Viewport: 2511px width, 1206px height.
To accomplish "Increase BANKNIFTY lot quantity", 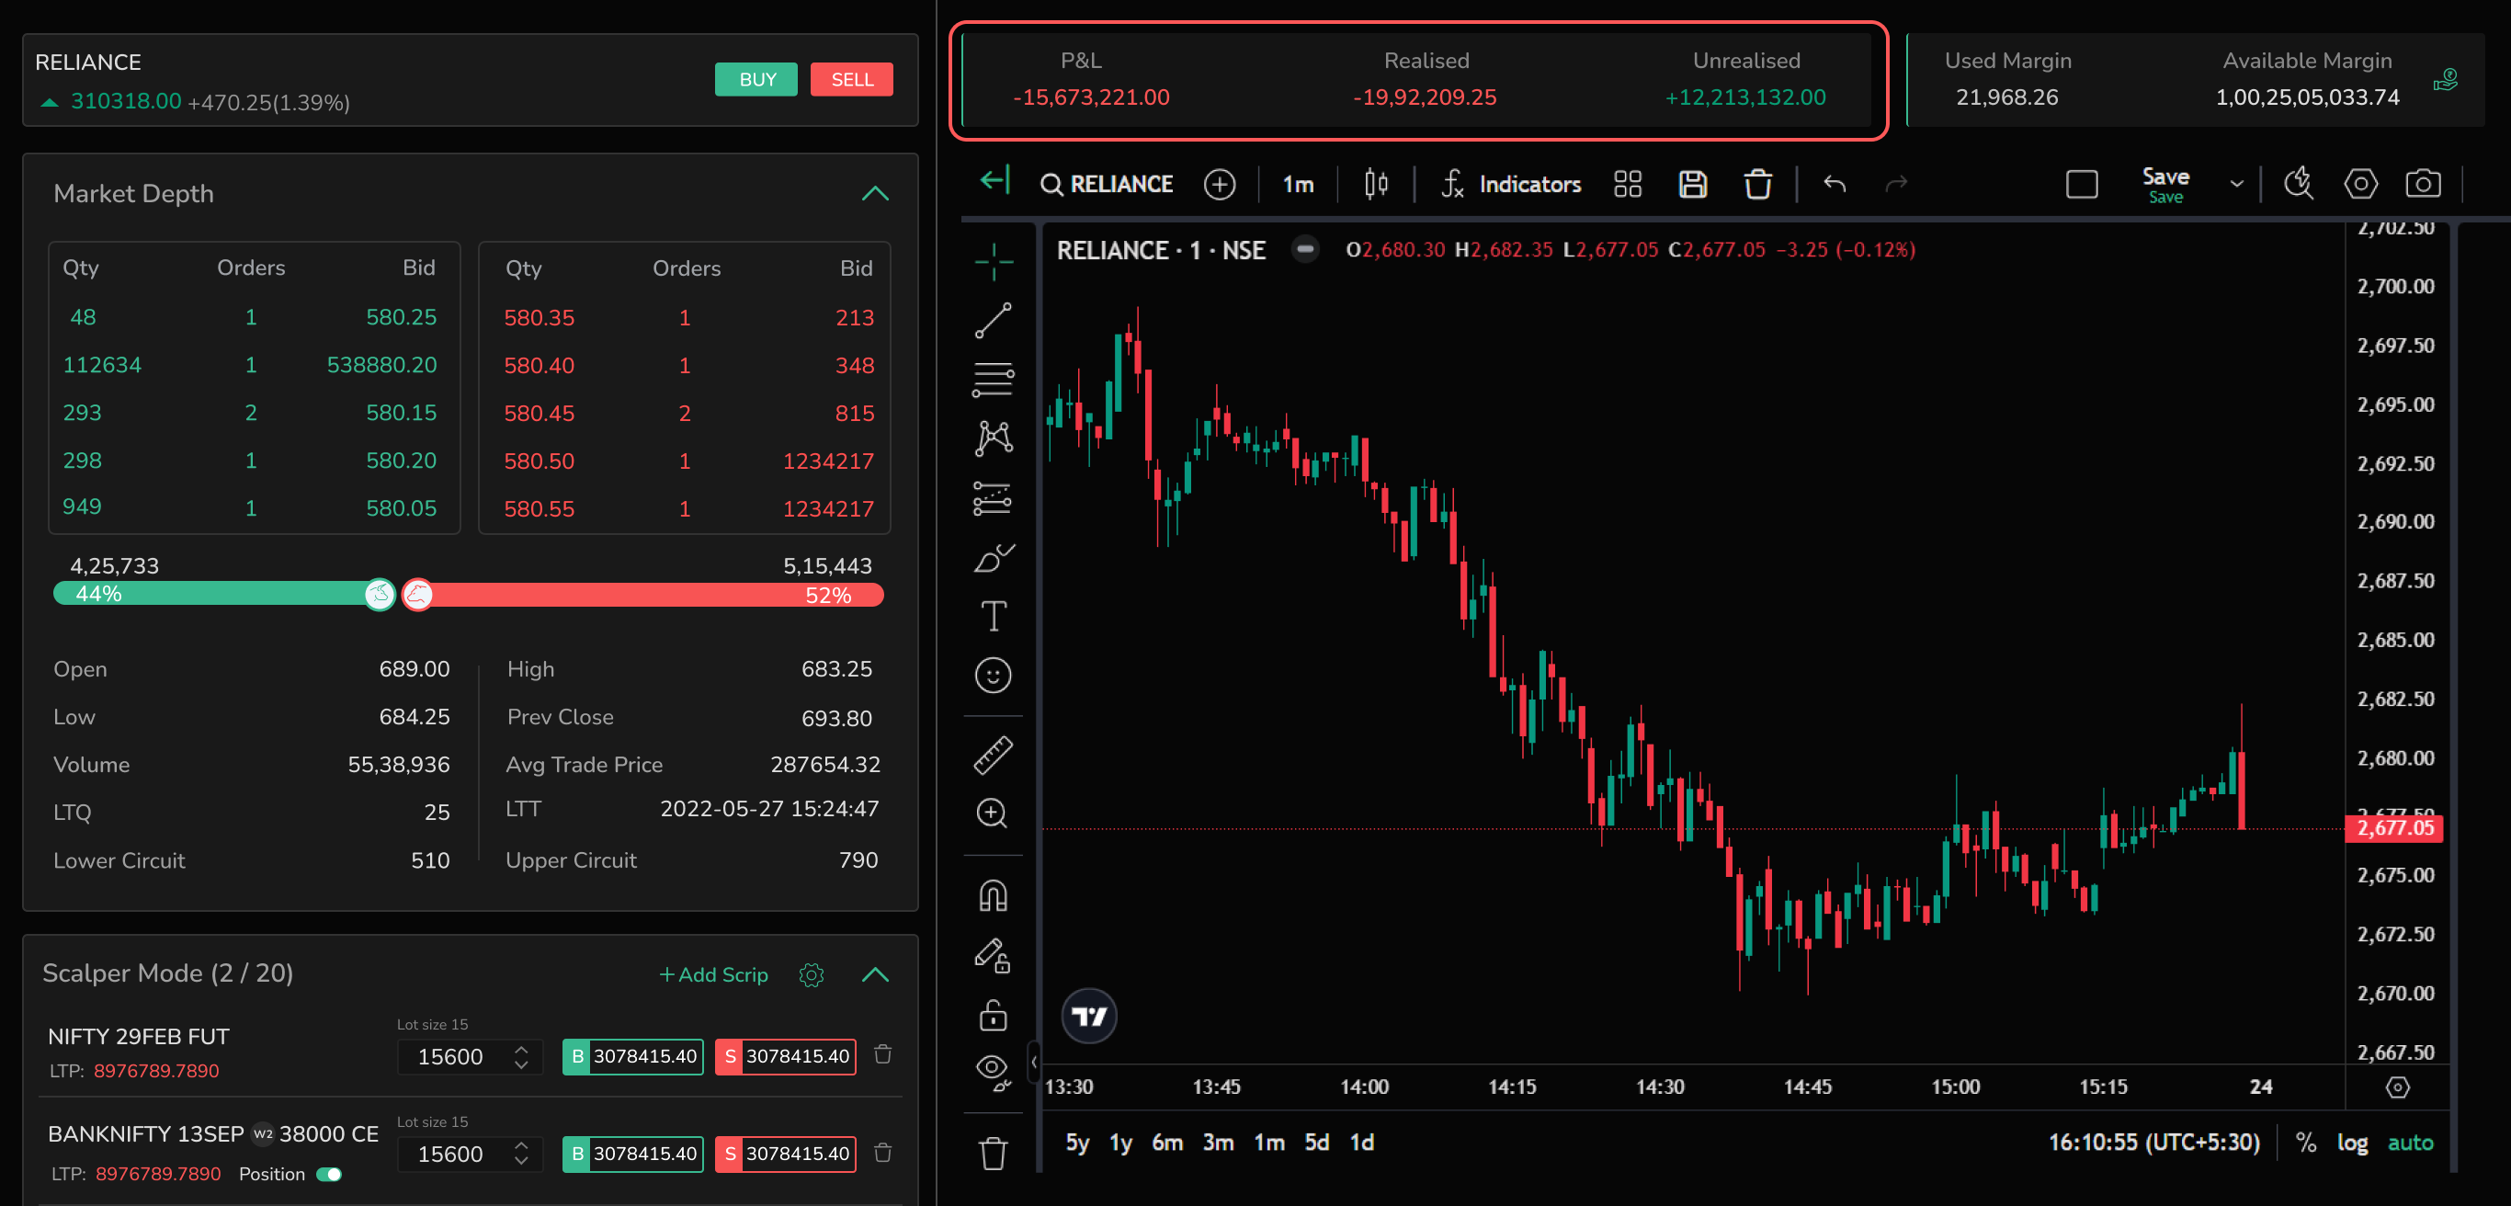I will click(x=520, y=1146).
